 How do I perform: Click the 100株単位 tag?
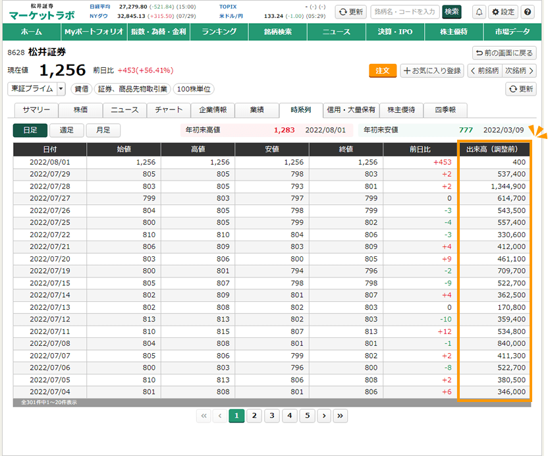point(194,89)
